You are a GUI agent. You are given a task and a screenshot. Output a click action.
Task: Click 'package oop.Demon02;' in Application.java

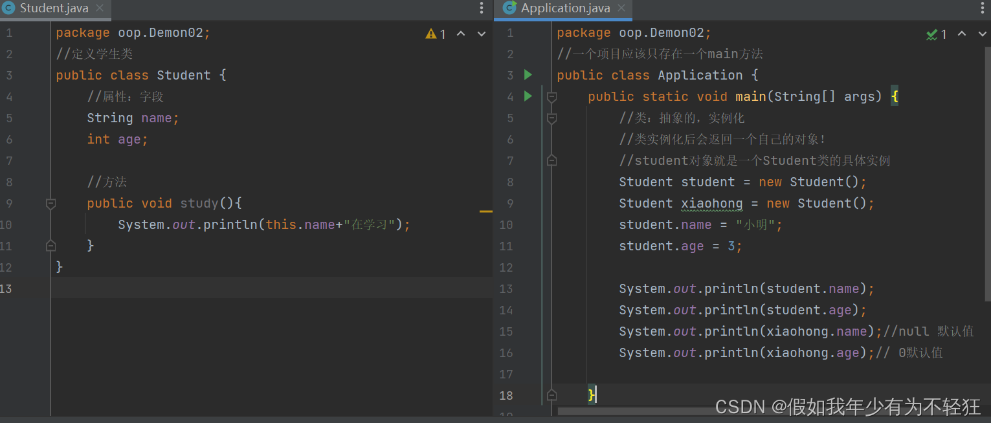click(634, 32)
